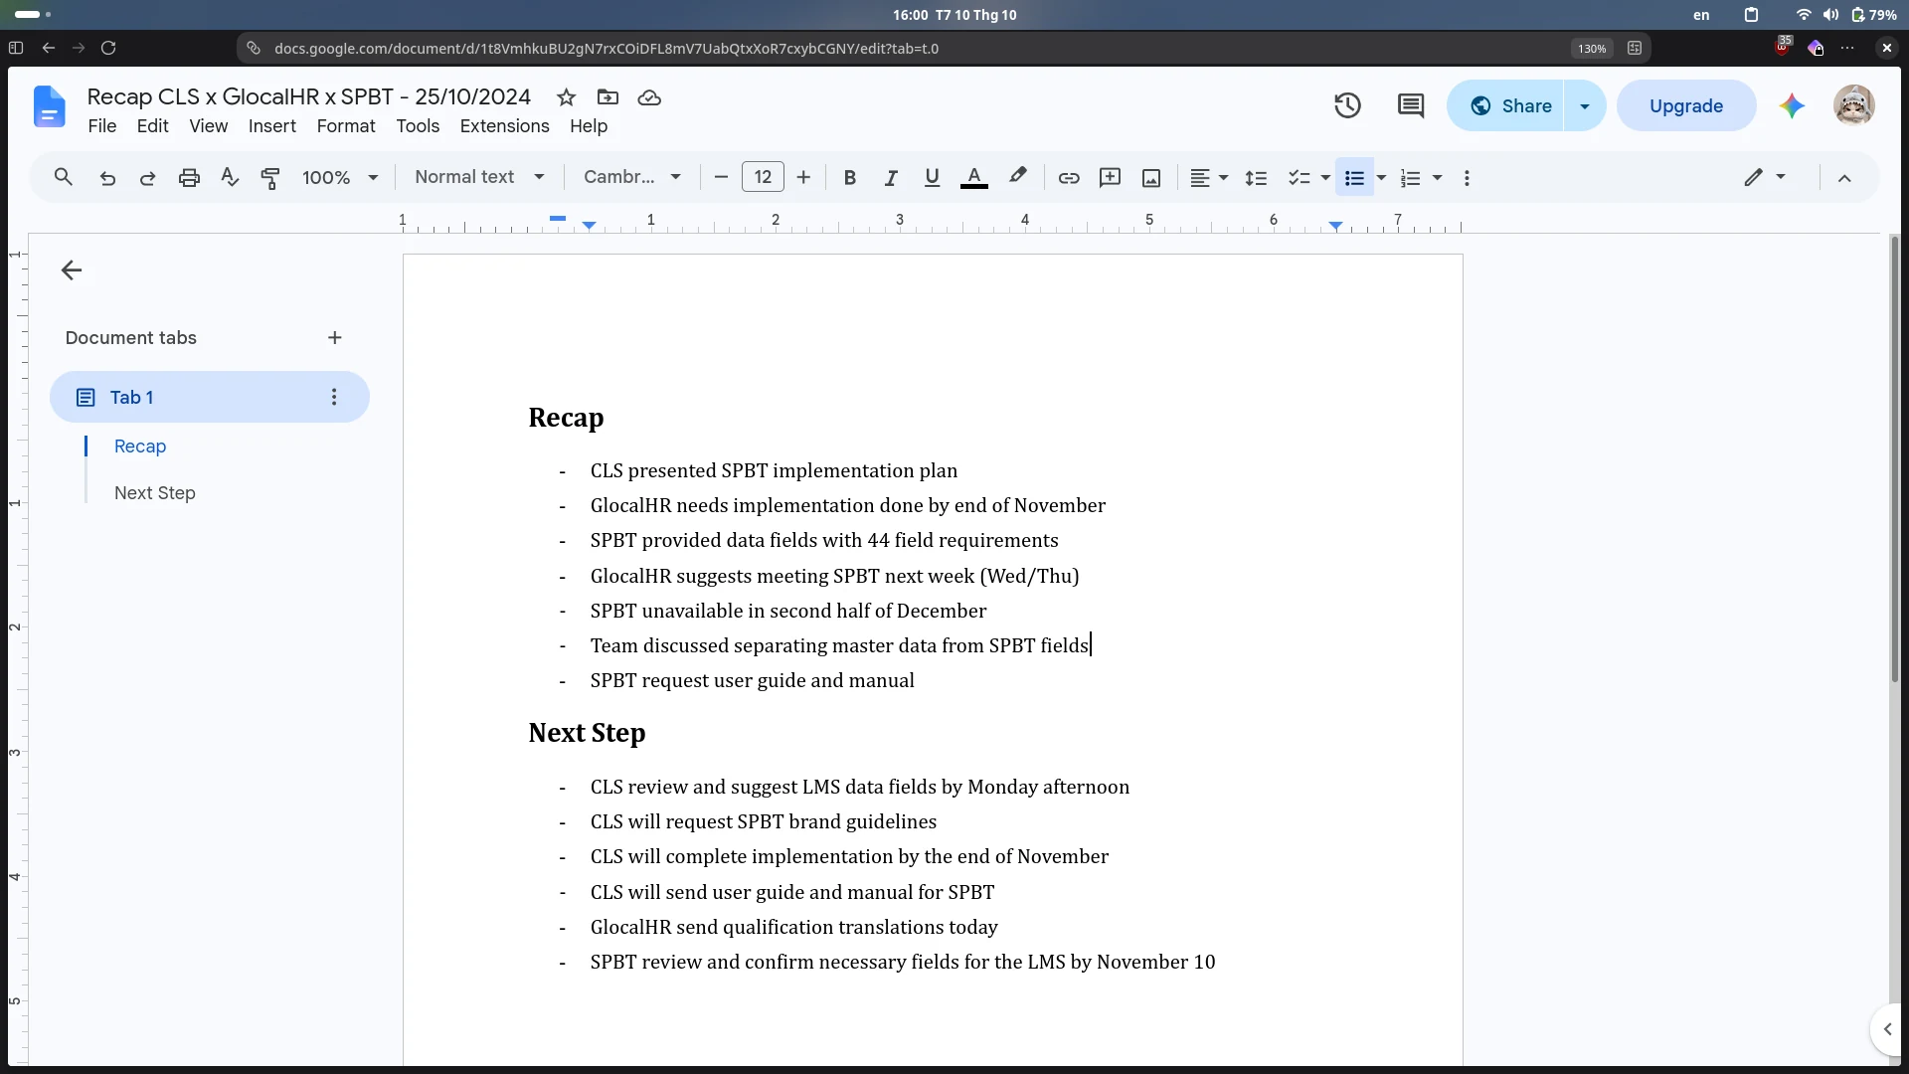This screenshot has height=1074, width=1909.
Task: Undo the last edit
Action: pyautogui.click(x=107, y=178)
